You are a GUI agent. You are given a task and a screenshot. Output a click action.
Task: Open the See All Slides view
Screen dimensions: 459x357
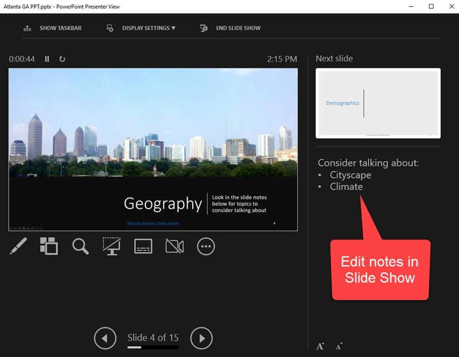click(x=49, y=246)
